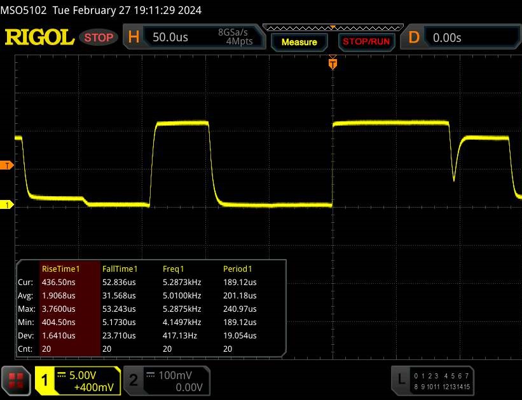Open the Measure menu
The width and height of the screenshot is (522, 400).
[x=299, y=42]
